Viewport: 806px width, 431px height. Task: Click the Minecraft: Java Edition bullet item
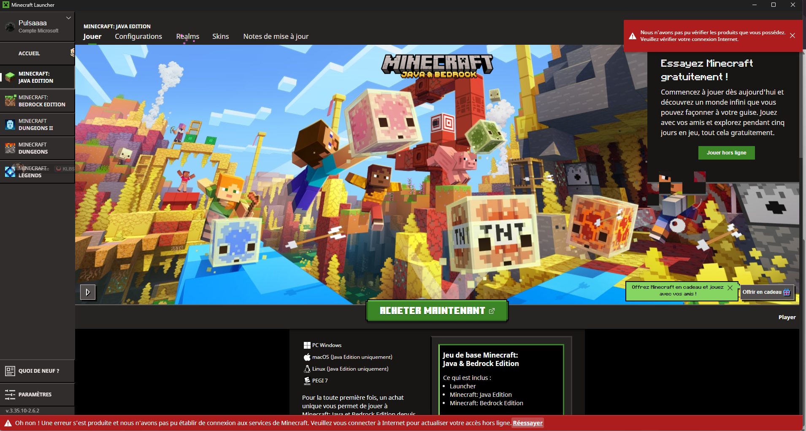click(481, 395)
